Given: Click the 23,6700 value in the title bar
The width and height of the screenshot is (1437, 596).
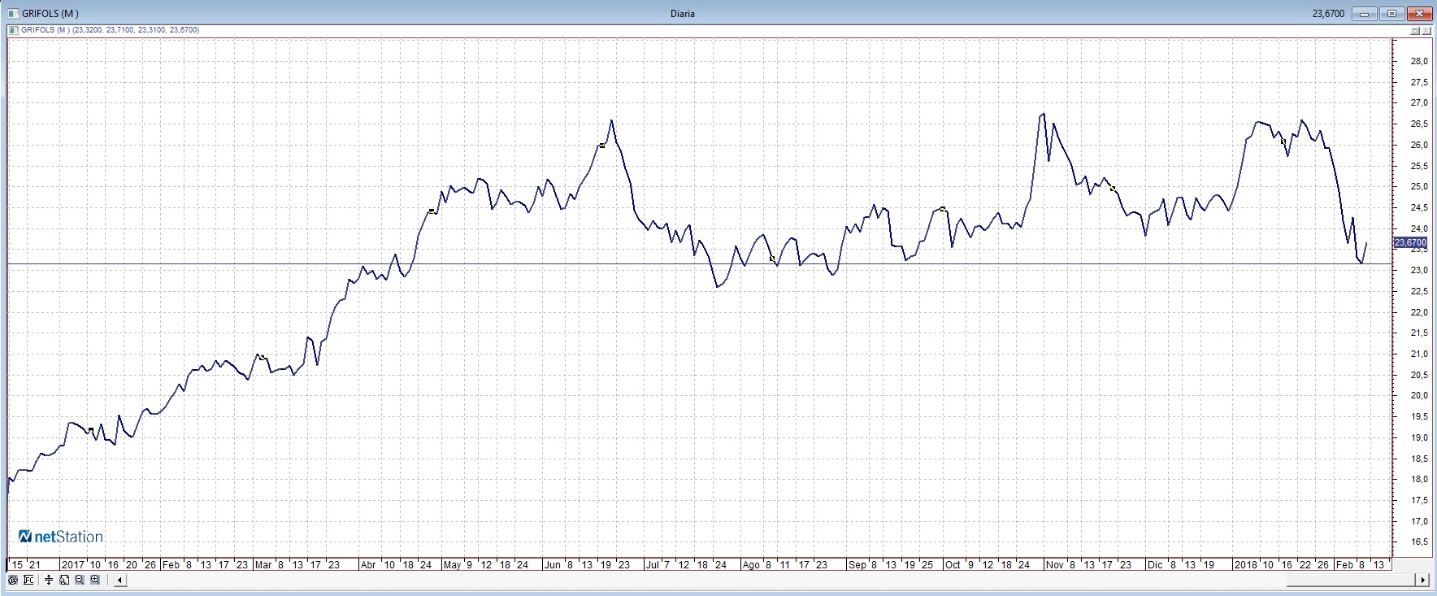Looking at the screenshot, I should click(1328, 13).
